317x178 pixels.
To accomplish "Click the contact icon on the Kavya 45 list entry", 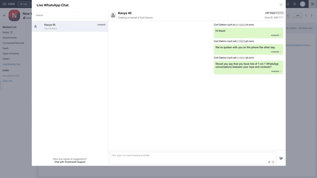I will click(35, 26).
